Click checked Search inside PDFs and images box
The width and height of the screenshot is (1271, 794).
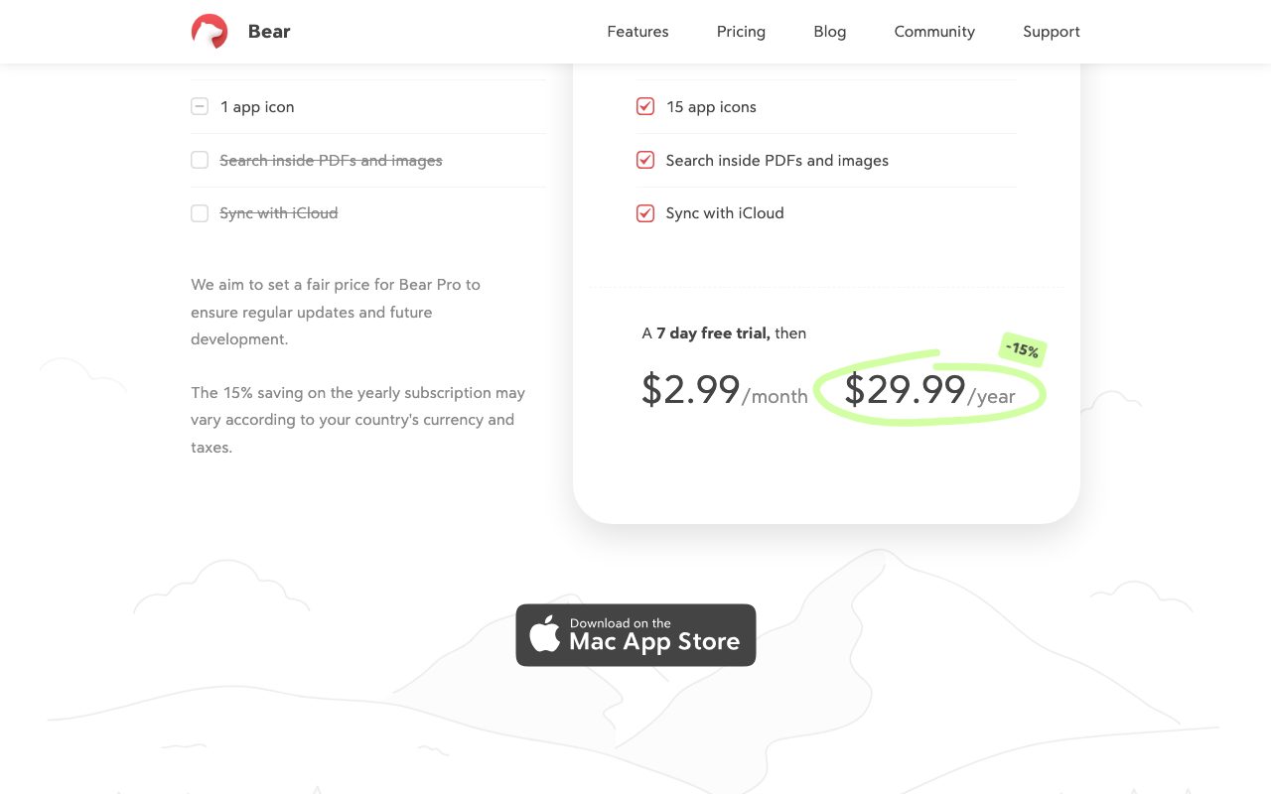[x=645, y=160]
